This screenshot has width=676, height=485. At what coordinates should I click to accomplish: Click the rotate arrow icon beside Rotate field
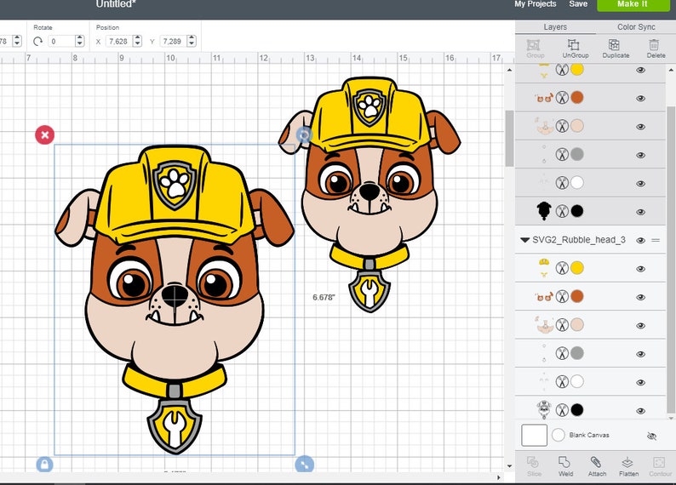tap(38, 42)
